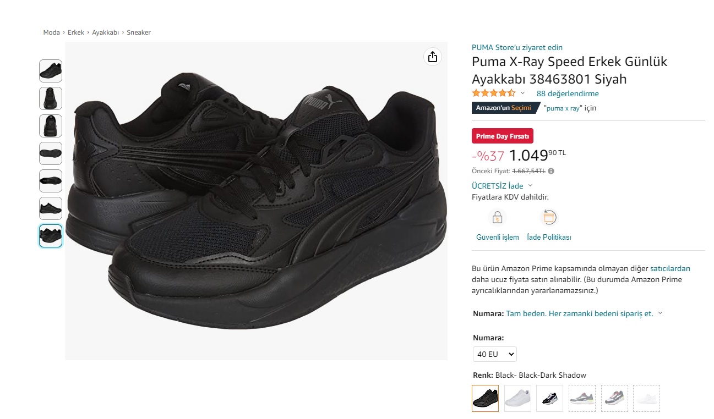Open the 88 değerlendirme reviews link
The height and width of the screenshot is (419, 714).
click(x=568, y=93)
